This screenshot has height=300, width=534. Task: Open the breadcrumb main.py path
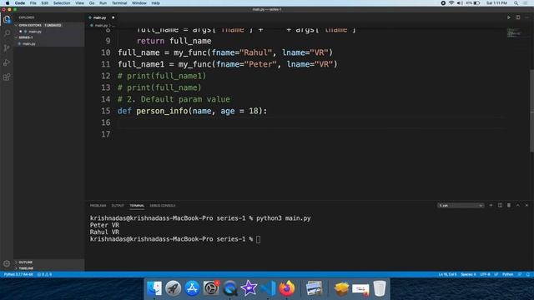click(x=101, y=26)
